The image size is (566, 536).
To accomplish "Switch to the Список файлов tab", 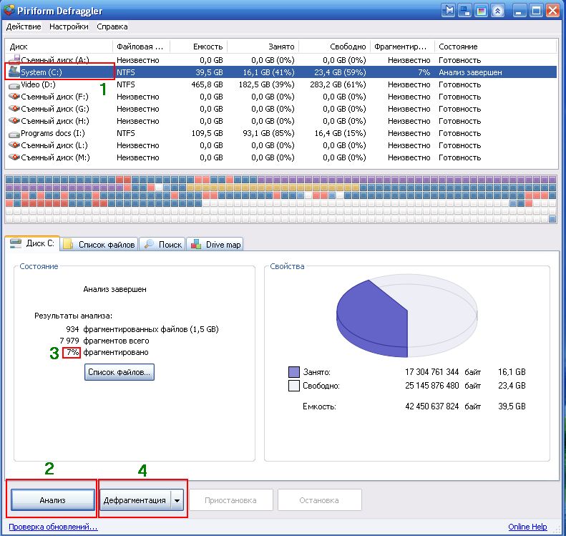I will click(x=99, y=245).
